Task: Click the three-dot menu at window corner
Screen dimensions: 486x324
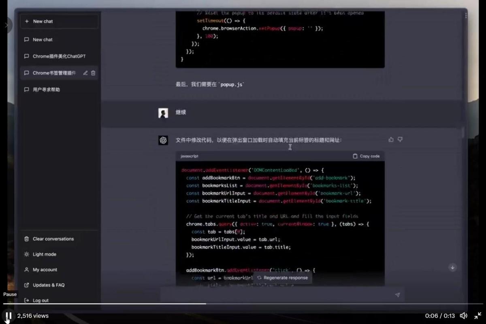Action: 465,15
